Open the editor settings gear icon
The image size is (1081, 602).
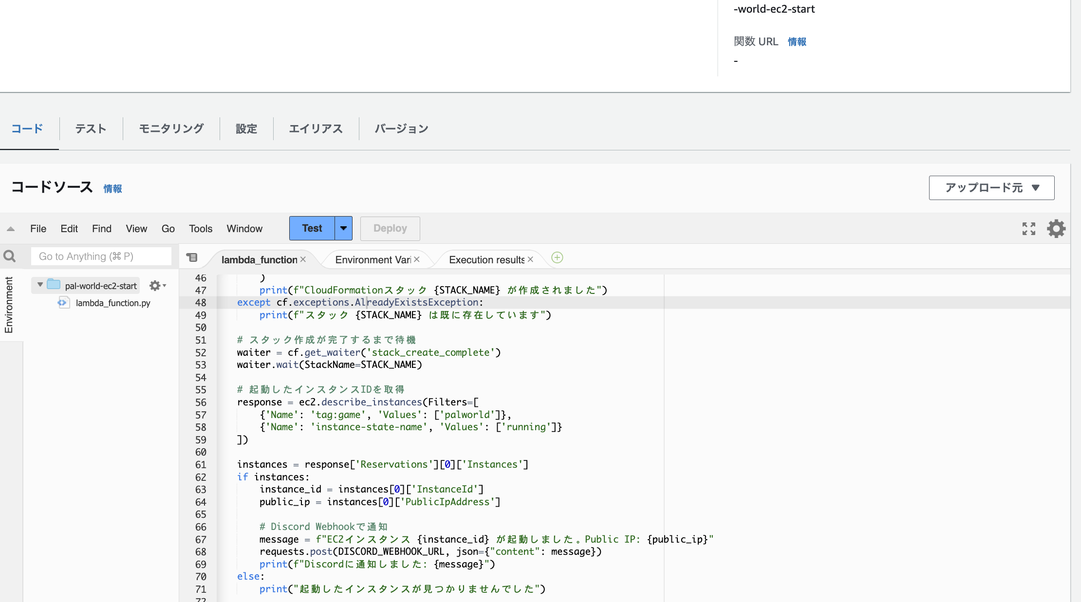click(x=1056, y=228)
